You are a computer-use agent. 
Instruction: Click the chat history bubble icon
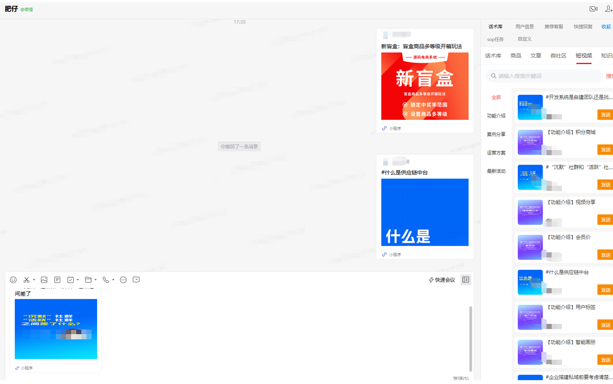(136, 280)
